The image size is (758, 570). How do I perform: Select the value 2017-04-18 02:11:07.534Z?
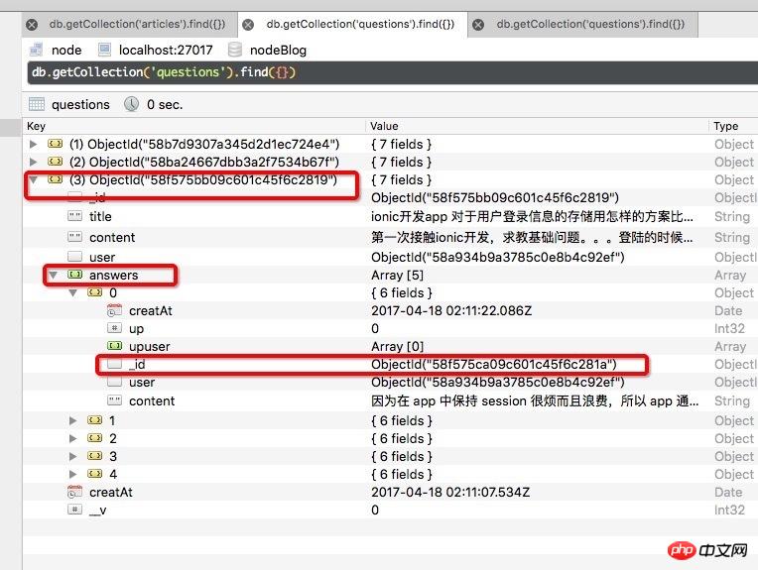[450, 493]
